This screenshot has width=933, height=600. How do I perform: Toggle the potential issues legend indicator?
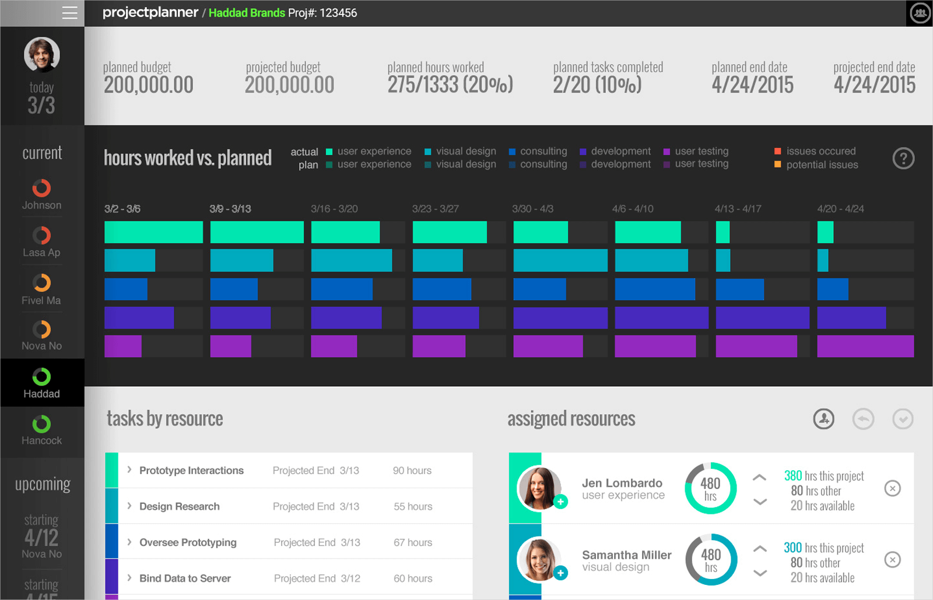(778, 164)
